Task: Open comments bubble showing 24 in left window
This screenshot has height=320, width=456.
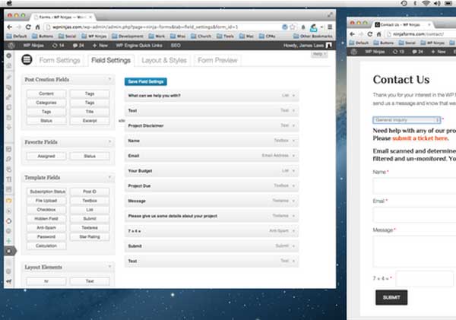Action: (x=78, y=46)
